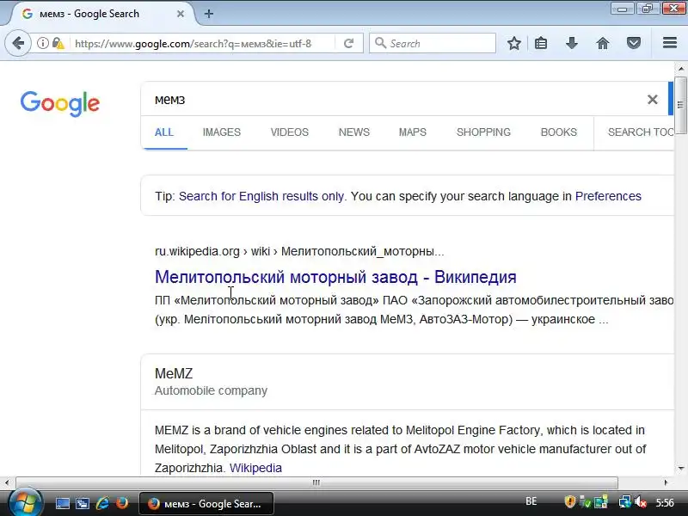The width and height of the screenshot is (688, 516).
Task: Click the scroll up arrow
Action: (680, 69)
